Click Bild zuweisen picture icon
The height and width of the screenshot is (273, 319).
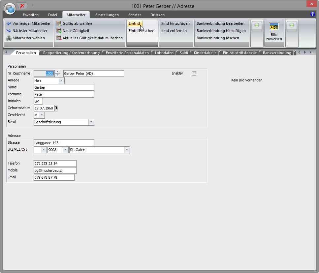(x=274, y=27)
